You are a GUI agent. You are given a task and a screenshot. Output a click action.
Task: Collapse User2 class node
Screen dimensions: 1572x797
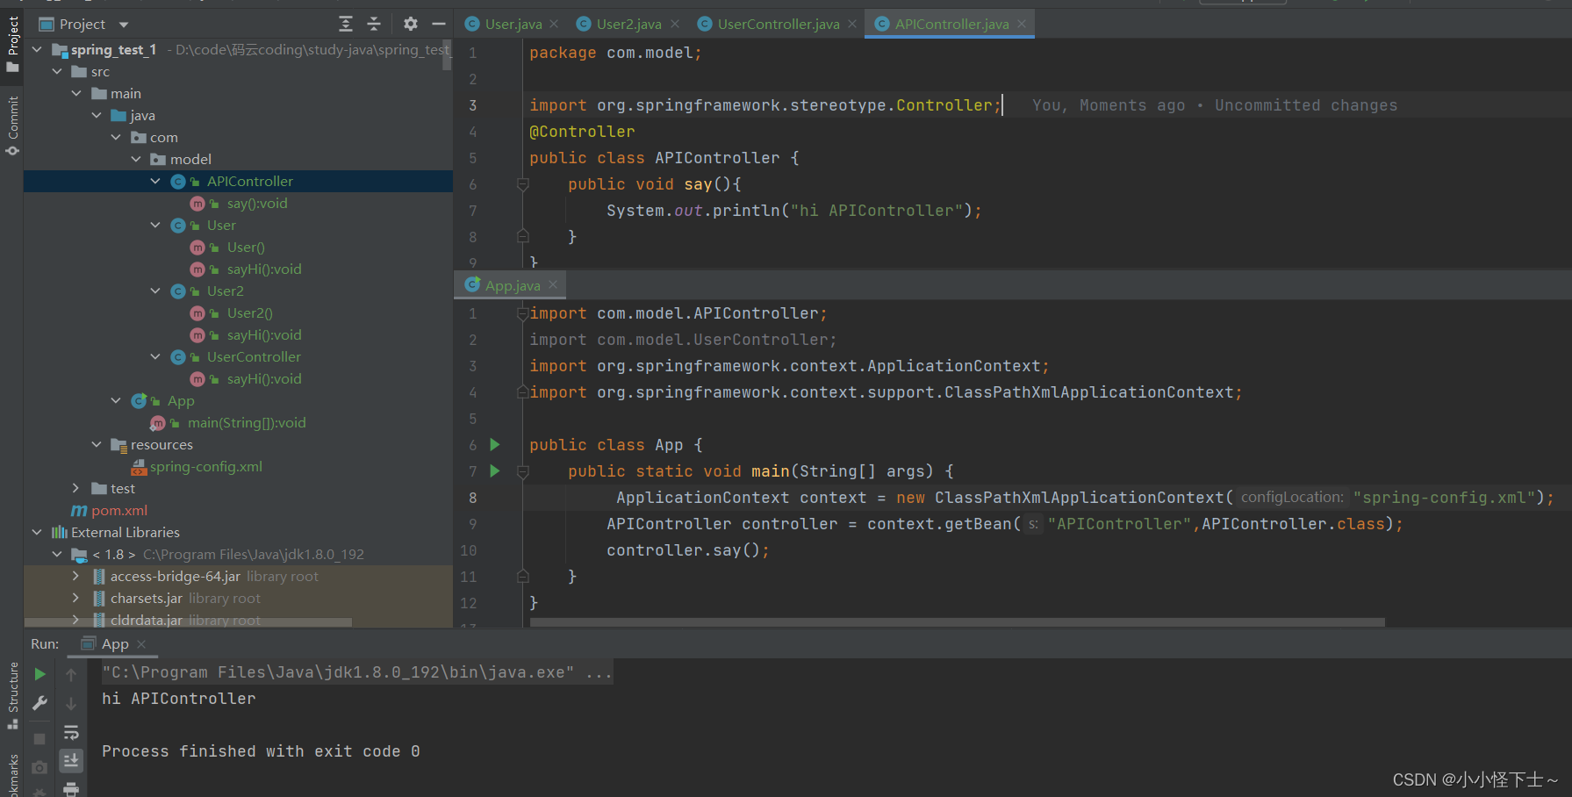pos(155,291)
